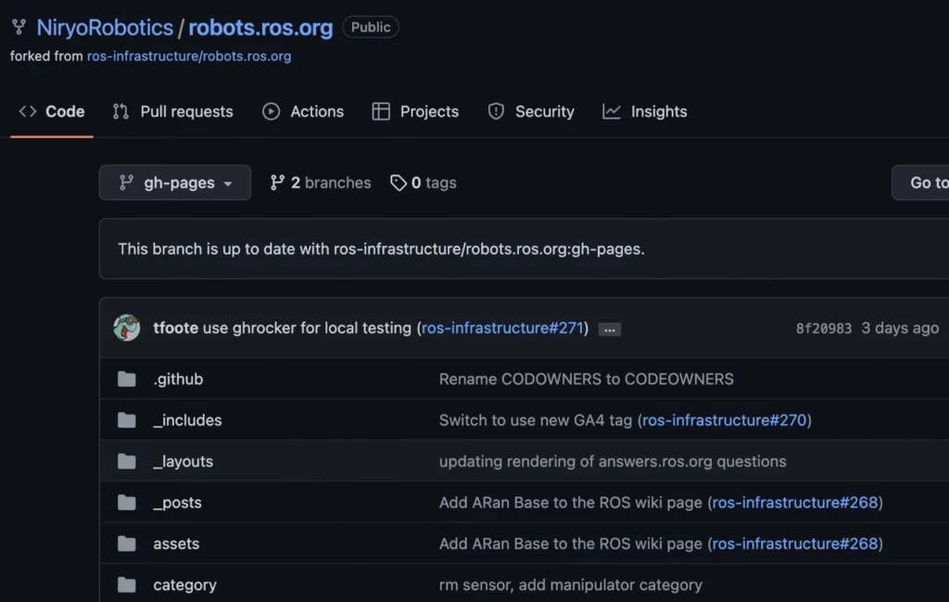Viewport: 949px width, 602px height.
Task: Click the fork icon beside NiryoRobotics
Action: tap(19, 27)
